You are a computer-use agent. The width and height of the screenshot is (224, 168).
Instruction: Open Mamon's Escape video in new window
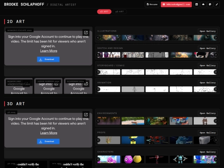(x=86, y=33)
